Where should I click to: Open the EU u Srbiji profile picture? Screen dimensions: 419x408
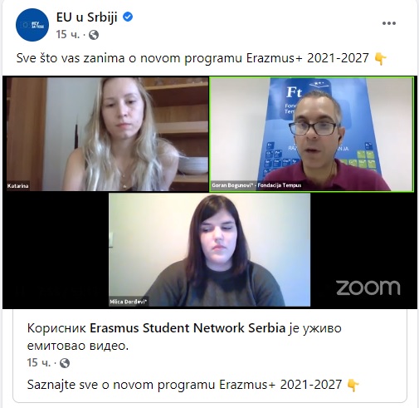32,25
